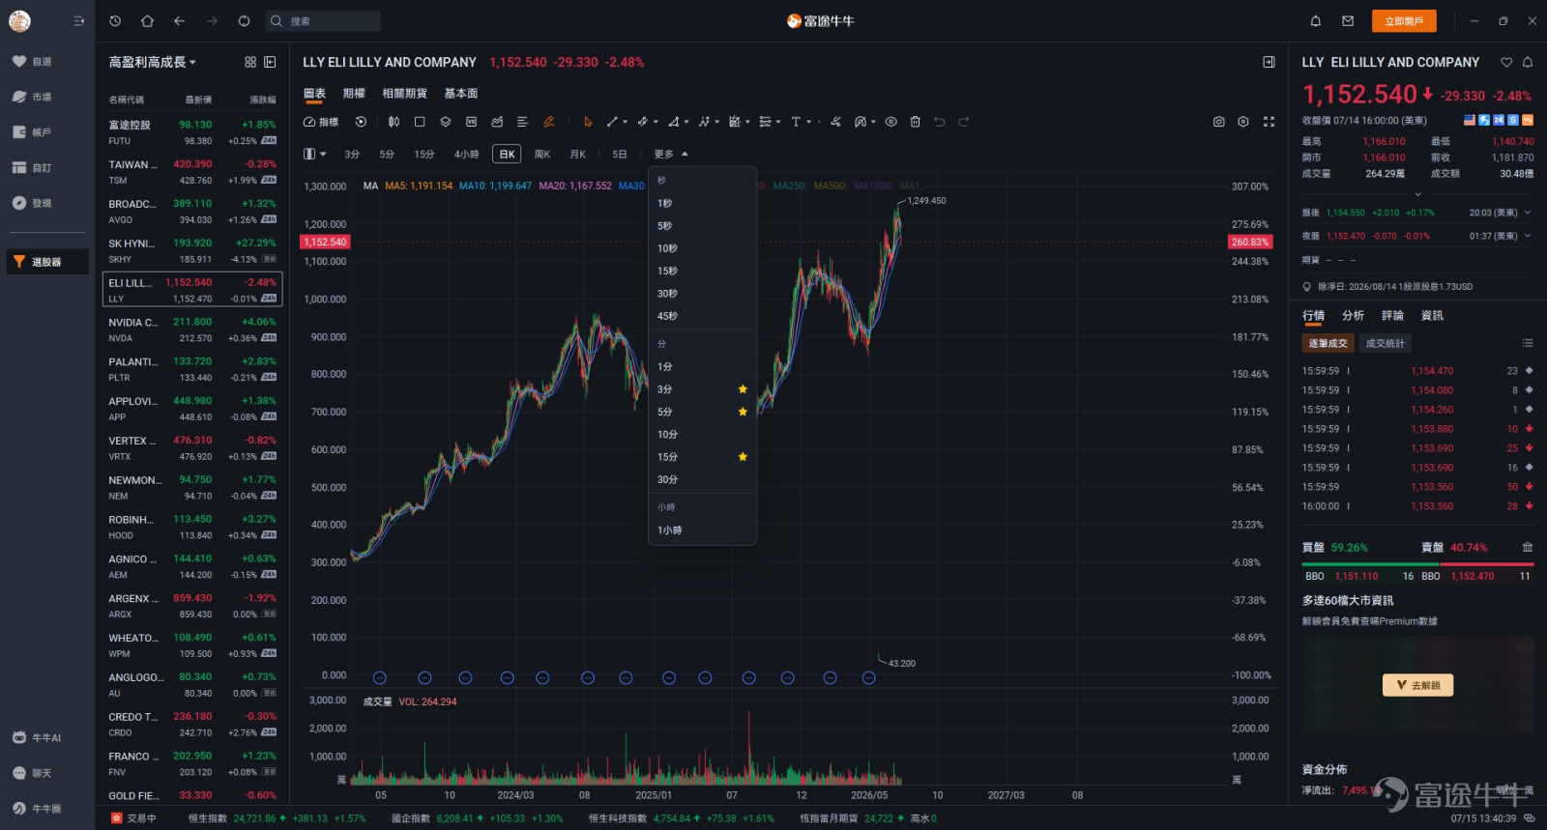Image resolution: width=1547 pixels, height=830 pixels.
Task: Open the mail messages icon
Action: [1348, 20]
